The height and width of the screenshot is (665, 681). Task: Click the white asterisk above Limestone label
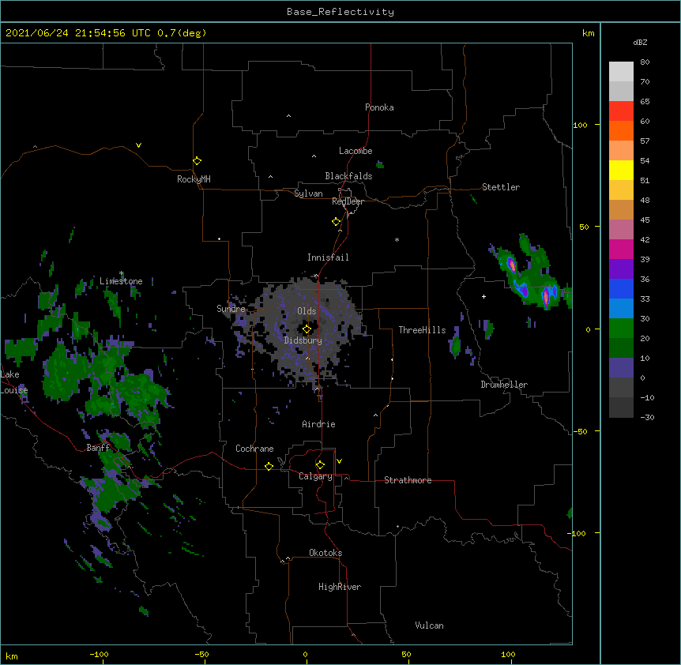click(x=122, y=273)
